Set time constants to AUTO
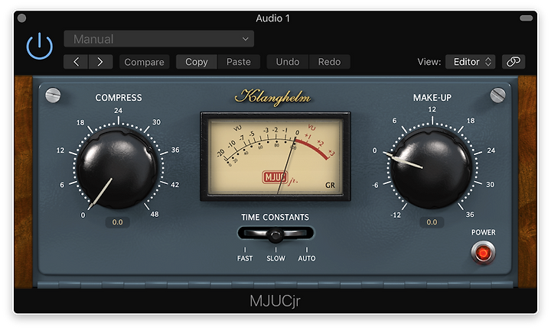 (307, 258)
